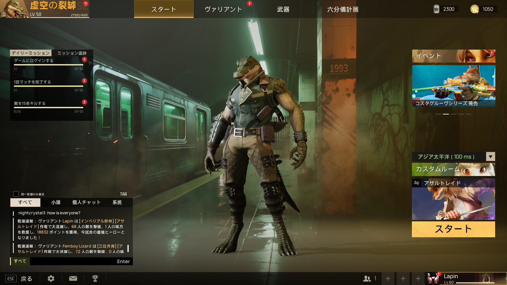Open the trophy achievements icon
This screenshot has height=285, width=507.
pyautogui.click(x=95, y=278)
